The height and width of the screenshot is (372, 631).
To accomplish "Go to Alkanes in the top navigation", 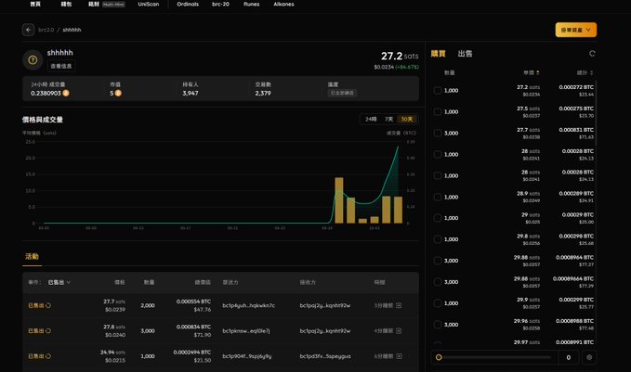I will point(283,4).
